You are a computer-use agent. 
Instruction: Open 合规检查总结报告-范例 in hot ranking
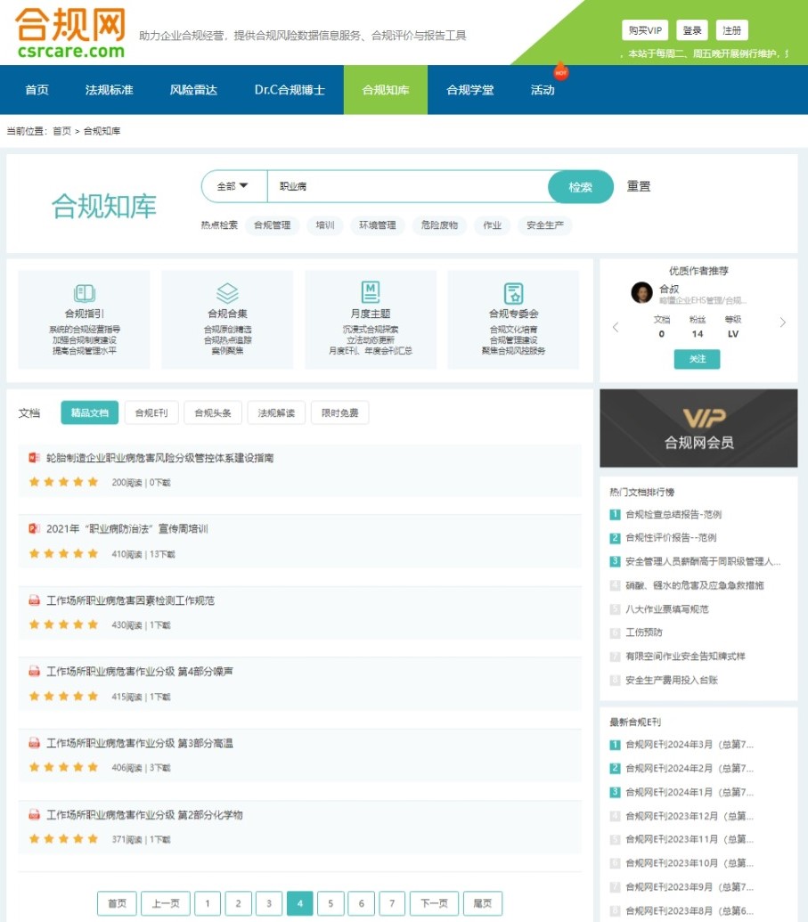click(673, 515)
